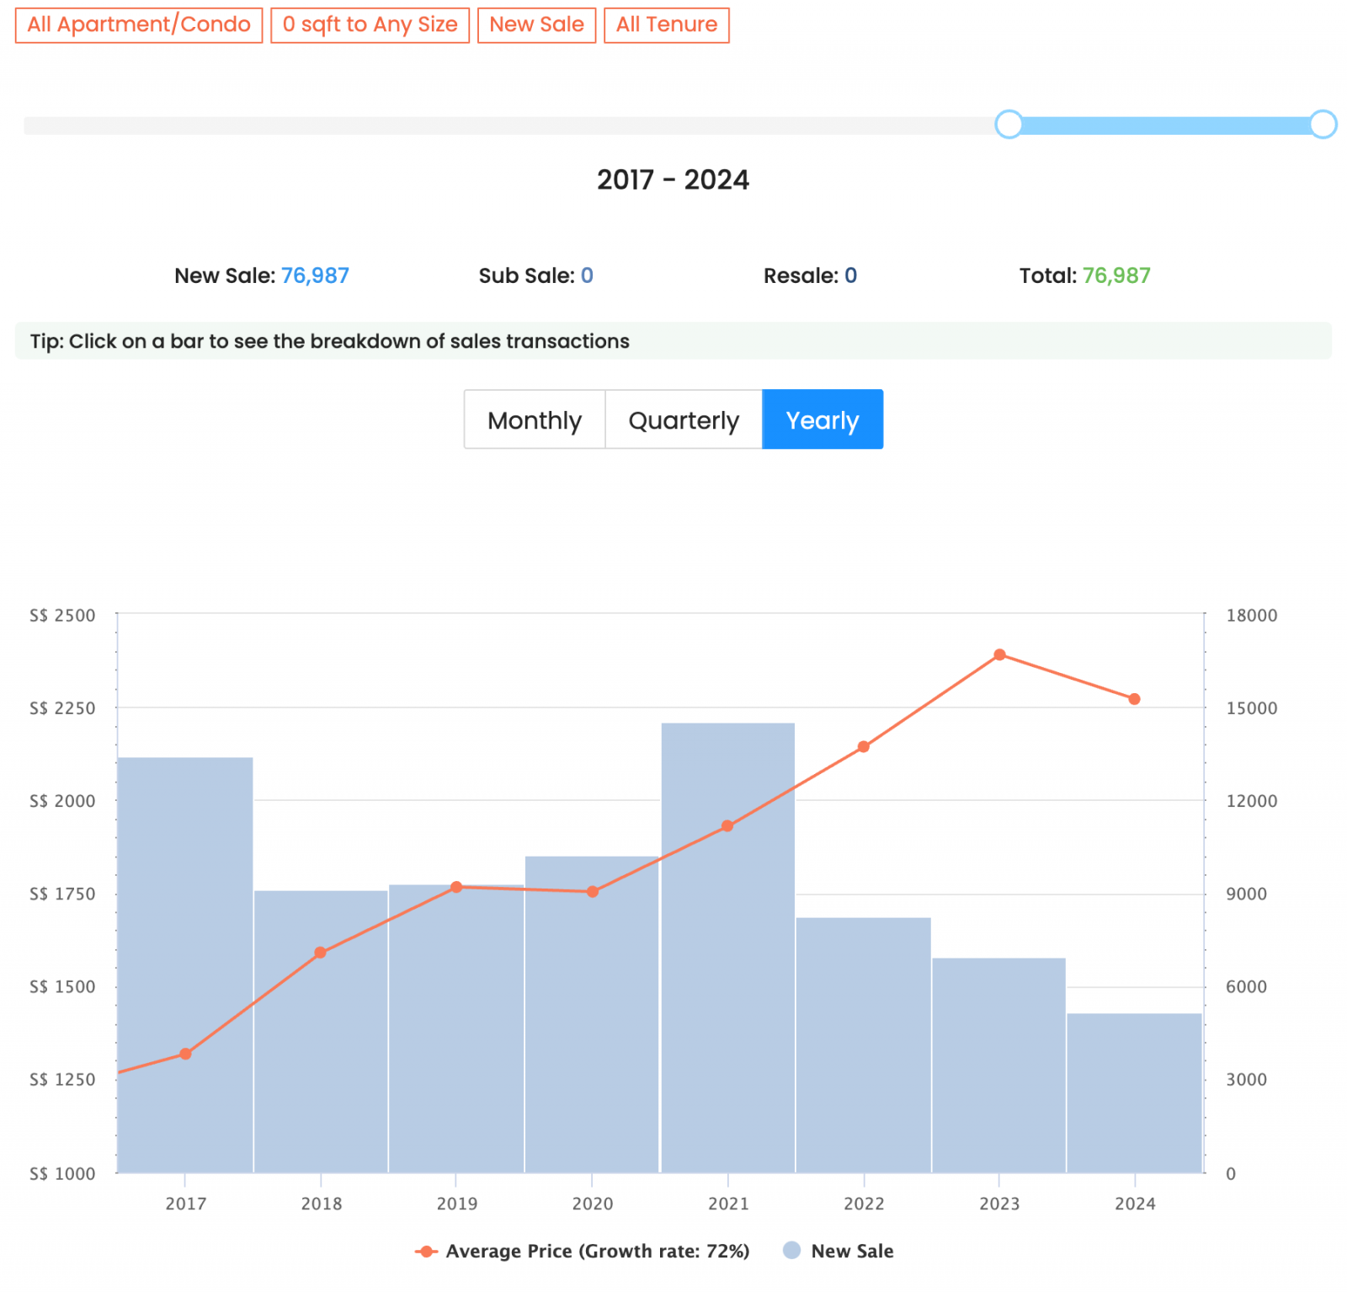
Task: Click the 2022 average price data point
Action: [863, 746]
